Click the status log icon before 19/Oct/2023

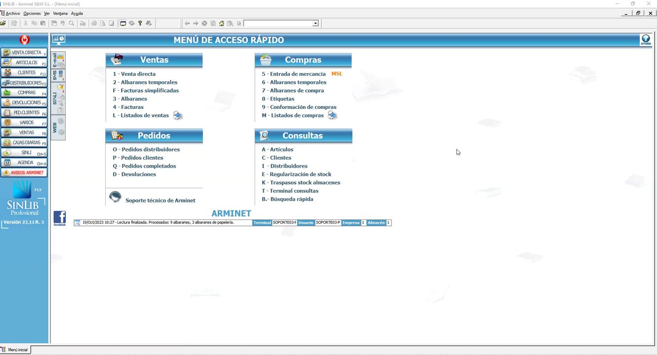click(x=77, y=223)
